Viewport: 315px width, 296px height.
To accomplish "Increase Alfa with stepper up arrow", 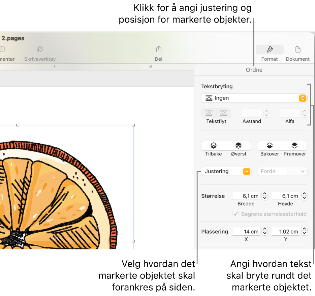I will (x=305, y=111).
